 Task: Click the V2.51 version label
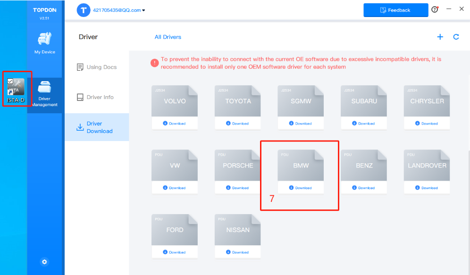[x=44, y=18]
